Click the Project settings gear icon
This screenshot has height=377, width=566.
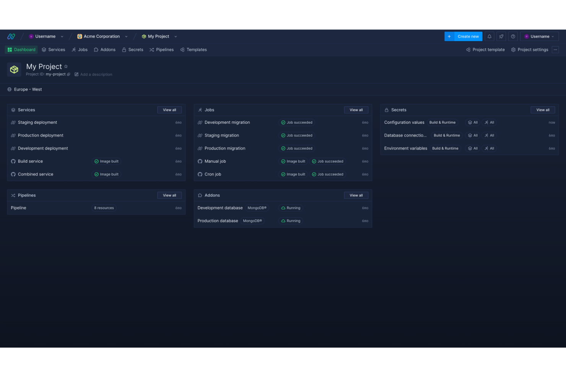513,50
